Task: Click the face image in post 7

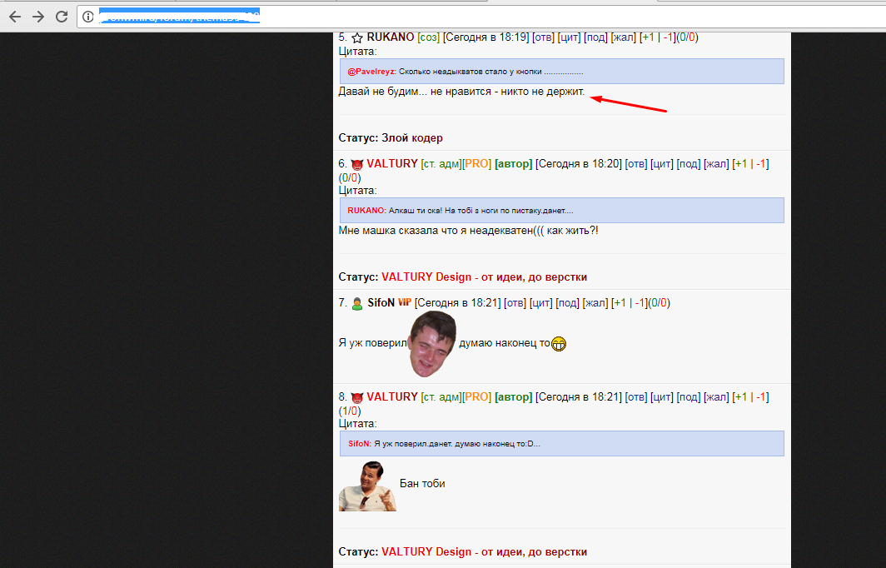Action: coord(432,344)
